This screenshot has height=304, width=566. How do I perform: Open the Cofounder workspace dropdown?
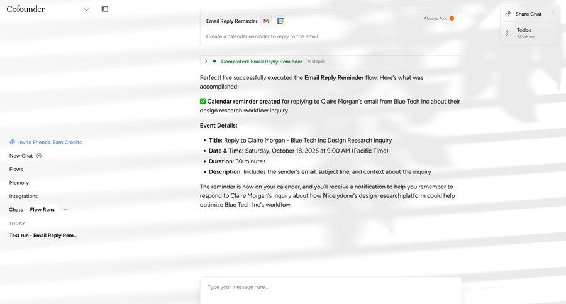click(x=86, y=9)
